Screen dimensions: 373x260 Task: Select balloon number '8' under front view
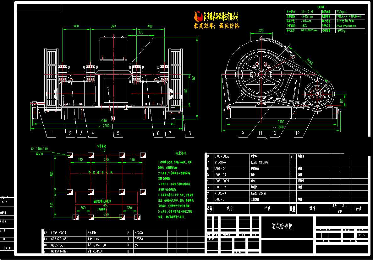pos(189,133)
